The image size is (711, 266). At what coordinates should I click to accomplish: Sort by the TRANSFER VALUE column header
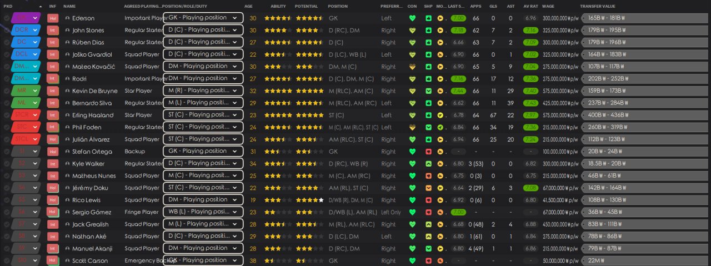click(598, 6)
